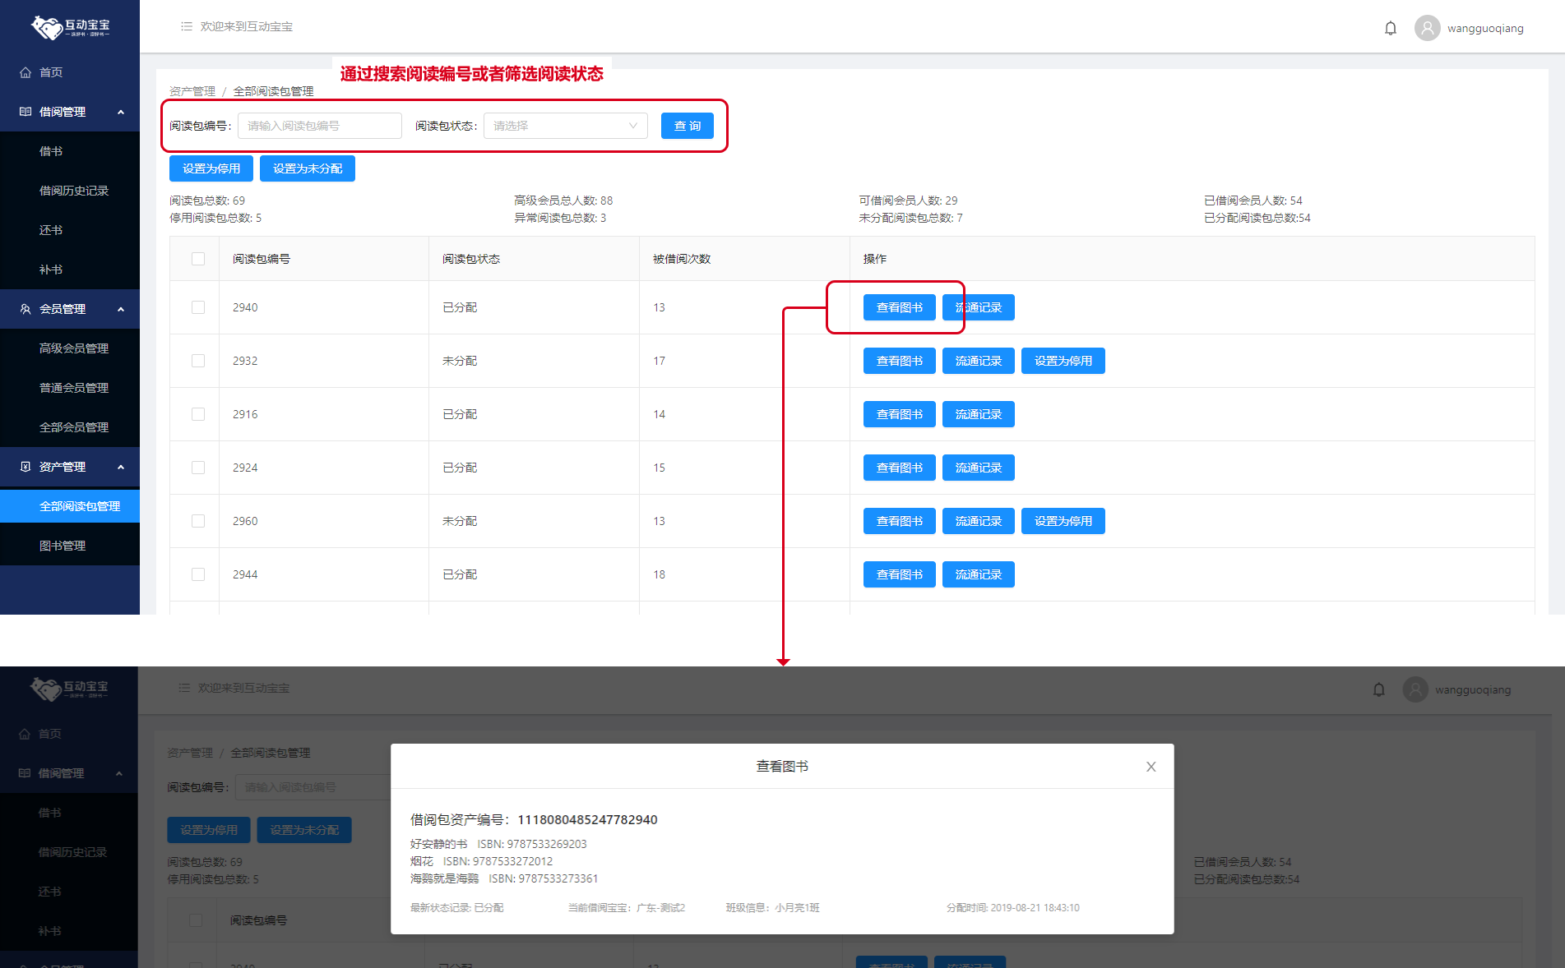Click the asset number 1118080485247782940 in the dialog

click(587, 819)
